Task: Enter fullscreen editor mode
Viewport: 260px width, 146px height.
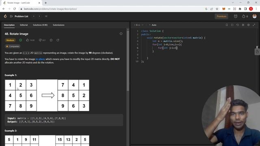Action: [x=254, y=25]
